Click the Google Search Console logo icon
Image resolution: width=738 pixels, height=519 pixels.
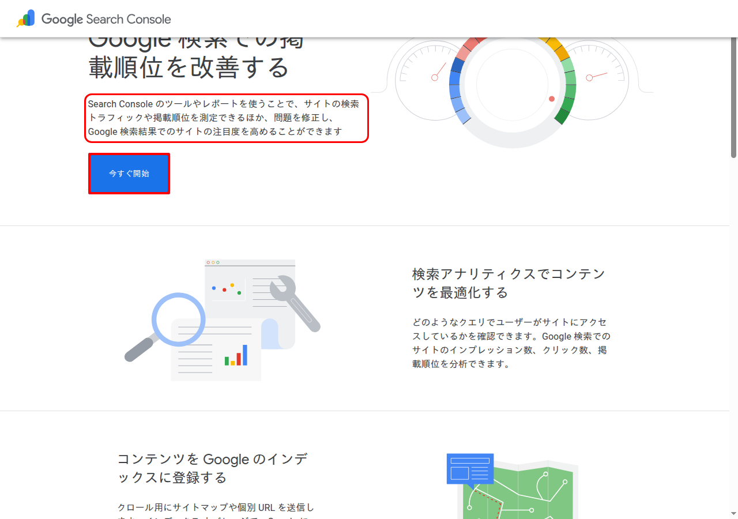(25, 18)
